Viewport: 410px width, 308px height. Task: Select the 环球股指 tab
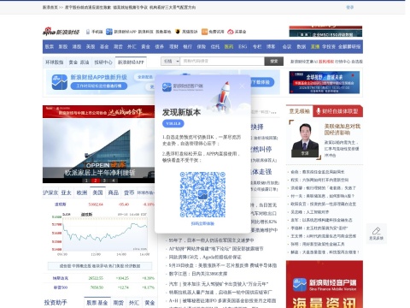[55, 62]
